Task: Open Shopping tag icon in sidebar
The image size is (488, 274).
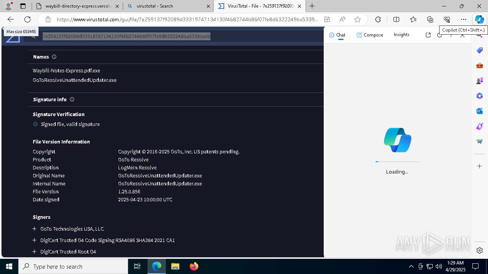Action: [480, 50]
